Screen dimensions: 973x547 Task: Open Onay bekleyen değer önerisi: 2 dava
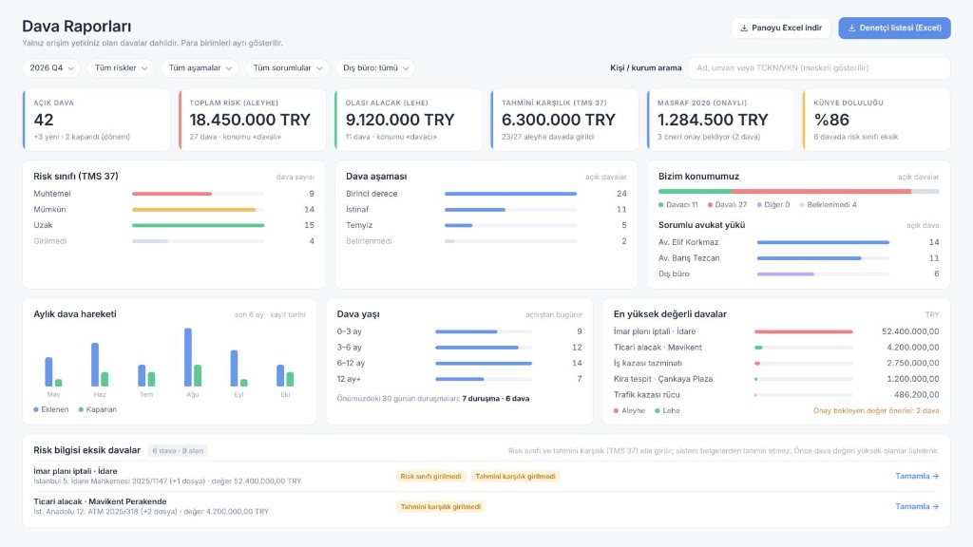875,410
